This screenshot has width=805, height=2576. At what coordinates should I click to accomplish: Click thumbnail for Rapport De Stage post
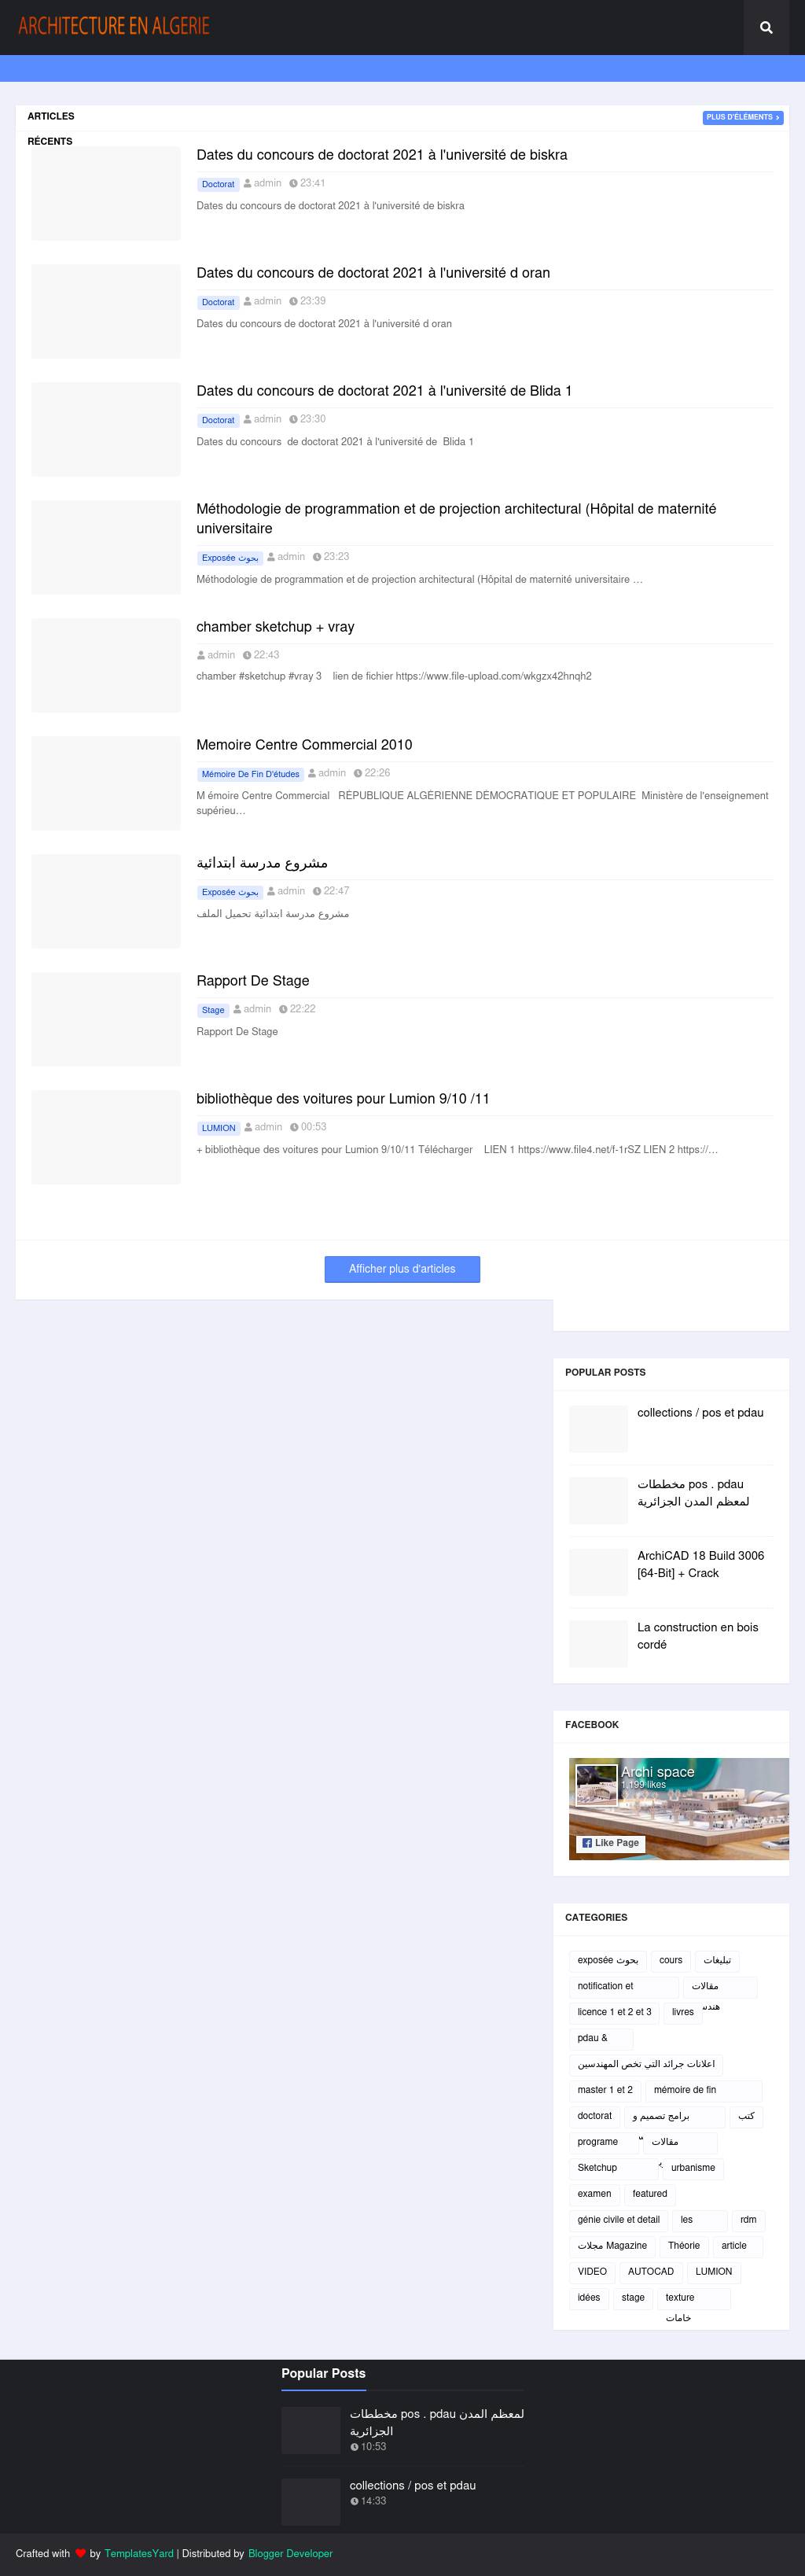(106, 1019)
